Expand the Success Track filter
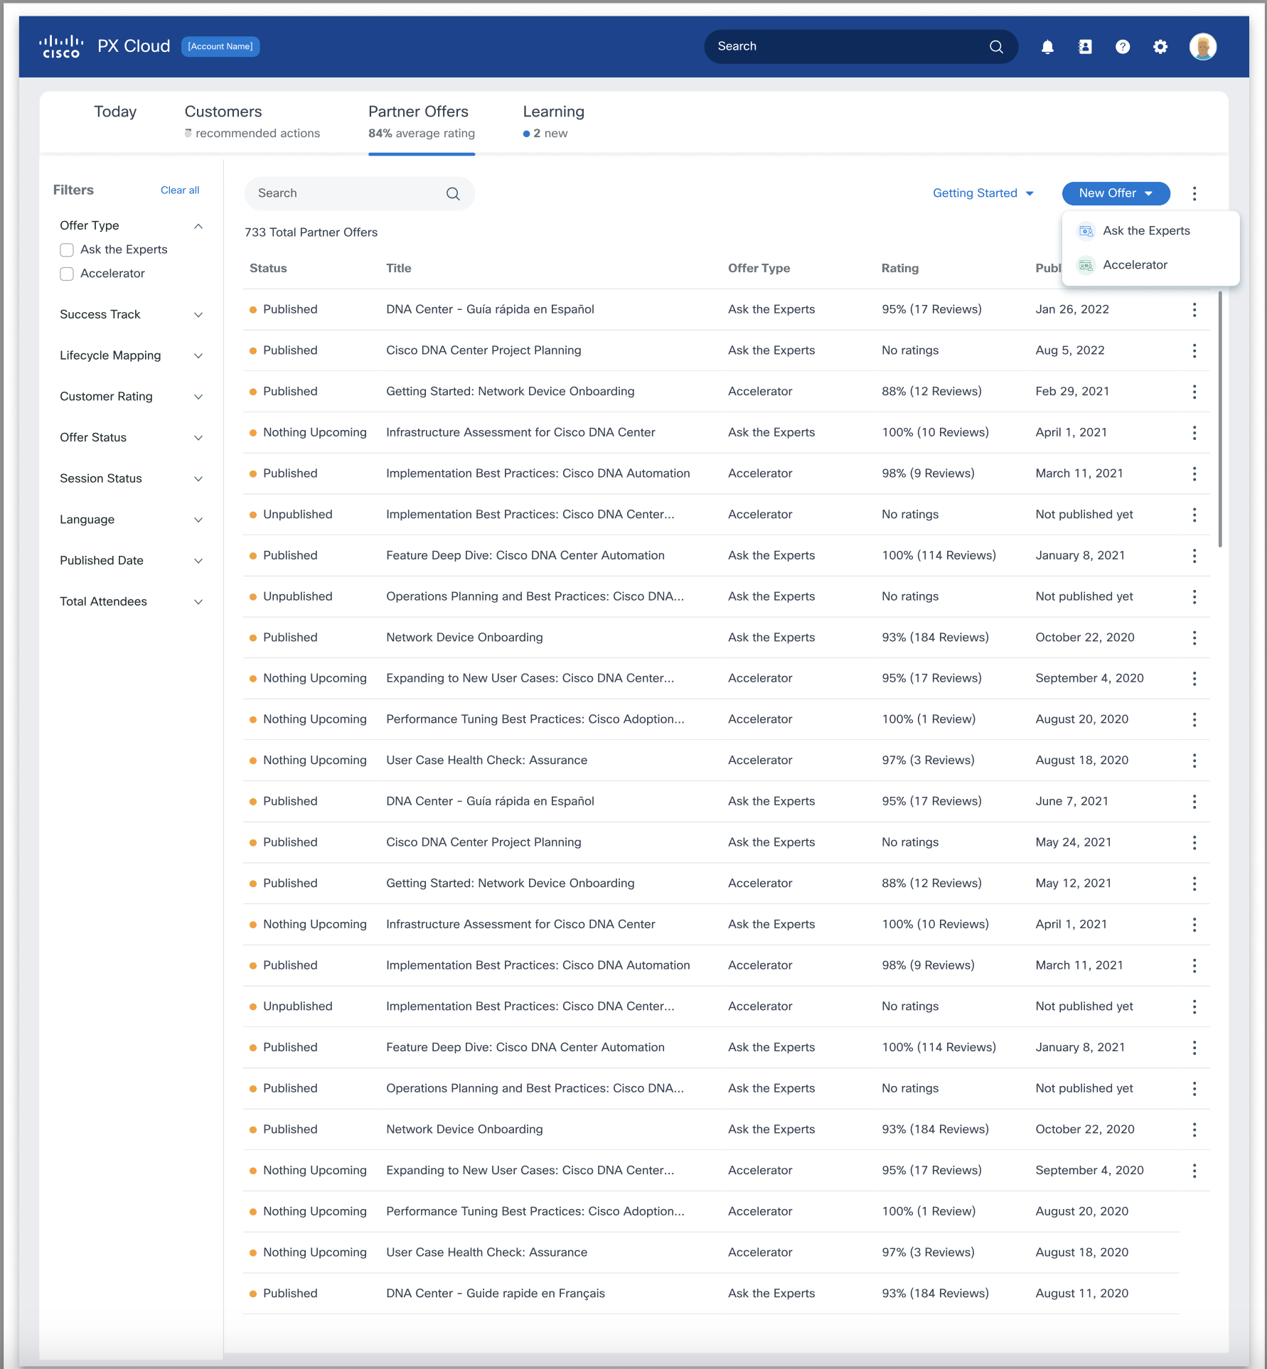1267x1369 pixels. (198, 315)
